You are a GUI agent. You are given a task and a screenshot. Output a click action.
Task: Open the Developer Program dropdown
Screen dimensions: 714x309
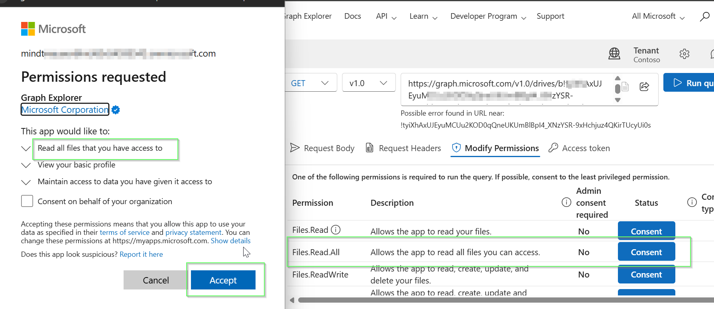(488, 16)
